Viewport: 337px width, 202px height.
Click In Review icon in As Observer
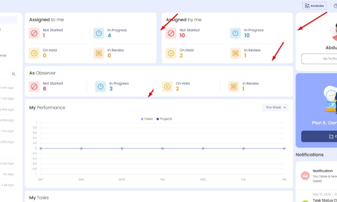234,86
